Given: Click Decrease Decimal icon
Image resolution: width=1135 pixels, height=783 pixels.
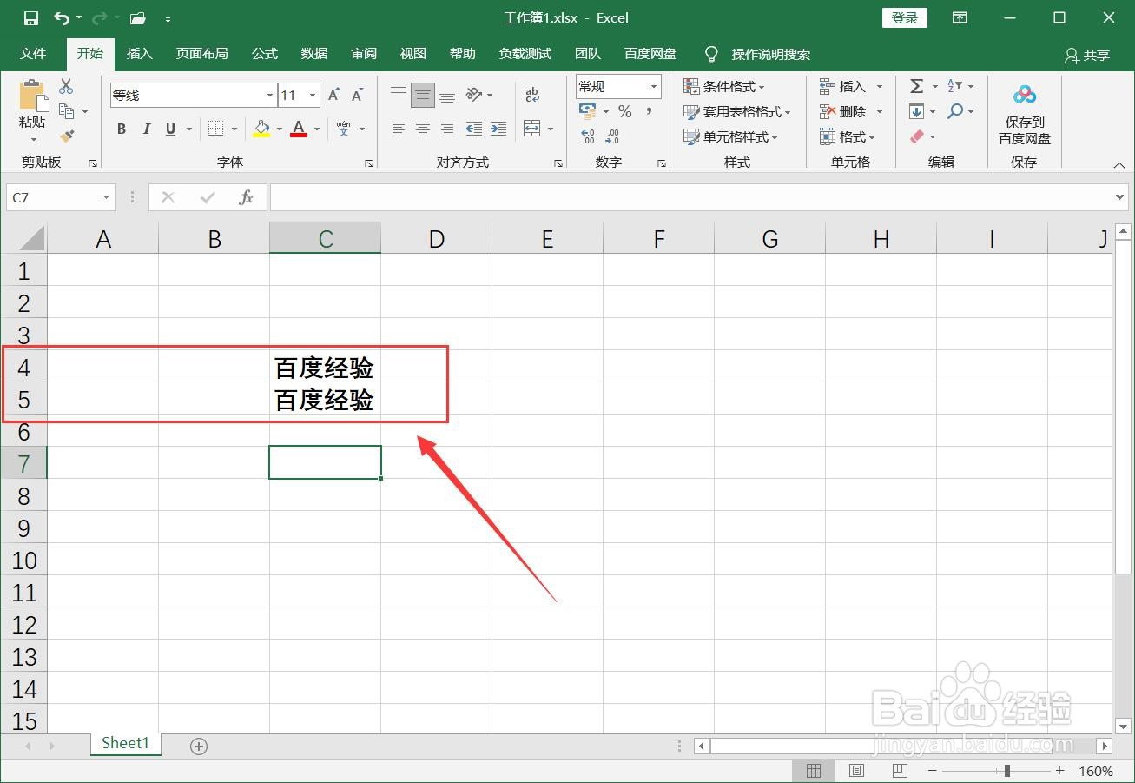Looking at the screenshot, I should (612, 136).
